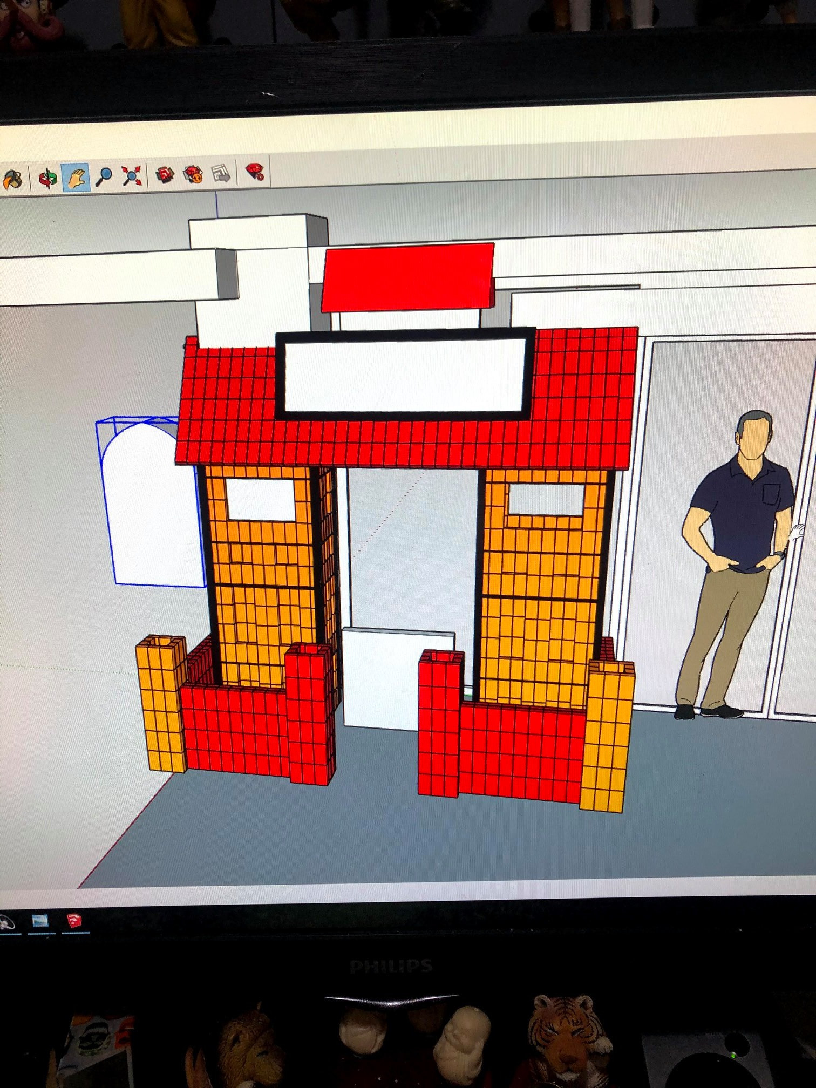816x1088 pixels.
Task: Click the grayed Send to LayOut icon
Action: (x=221, y=173)
